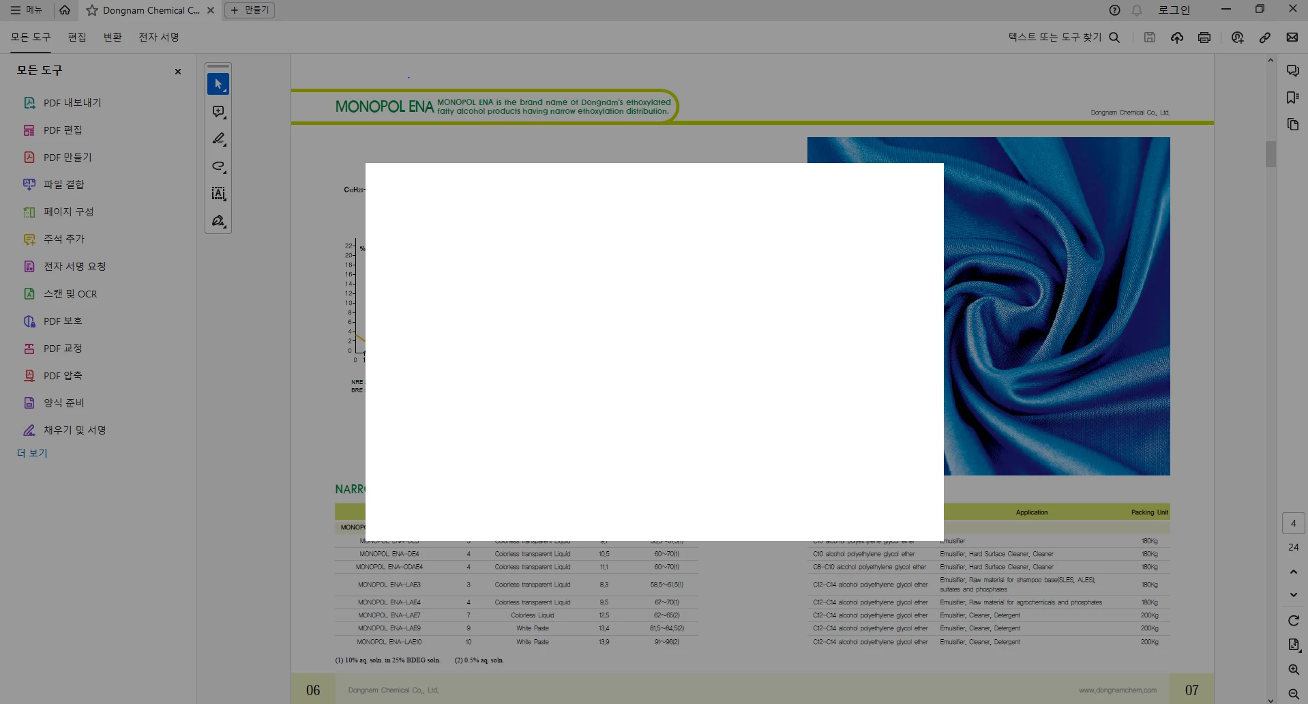1308x704 pixels.
Task: Close the Dongnam Chemical document tab
Action: coord(211,10)
